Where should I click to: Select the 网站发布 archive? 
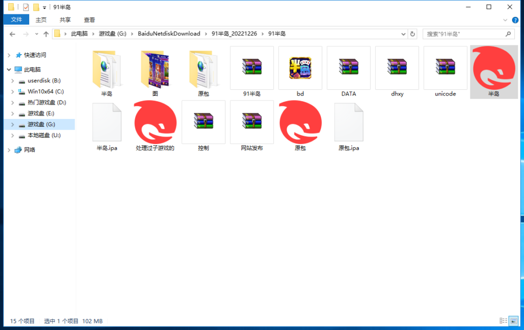pyautogui.click(x=251, y=123)
